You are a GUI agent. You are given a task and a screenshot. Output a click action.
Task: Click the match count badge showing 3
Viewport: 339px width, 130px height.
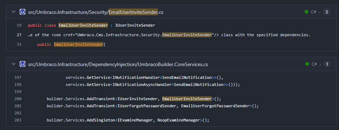coord(327,12)
